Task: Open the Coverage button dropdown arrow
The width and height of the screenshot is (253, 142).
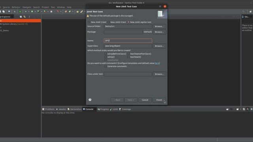Action: coord(42,11)
